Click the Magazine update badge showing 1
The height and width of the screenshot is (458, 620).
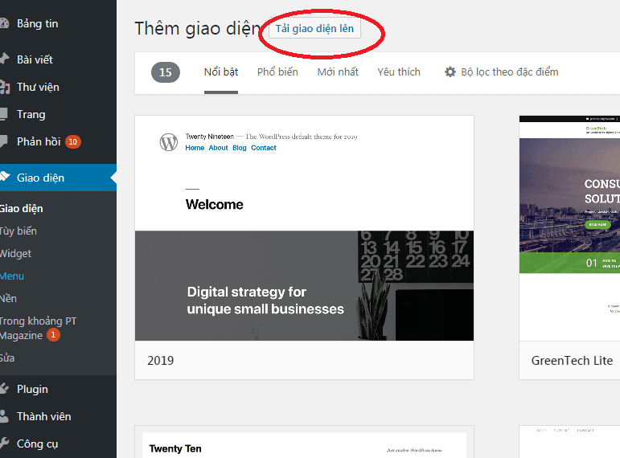click(53, 335)
